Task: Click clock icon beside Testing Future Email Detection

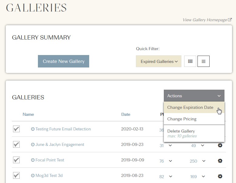Action: (x=33, y=129)
